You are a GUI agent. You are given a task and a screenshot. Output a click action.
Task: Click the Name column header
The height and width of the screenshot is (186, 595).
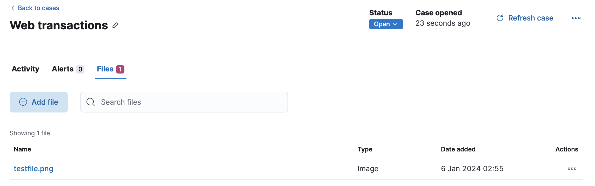[x=23, y=149]
